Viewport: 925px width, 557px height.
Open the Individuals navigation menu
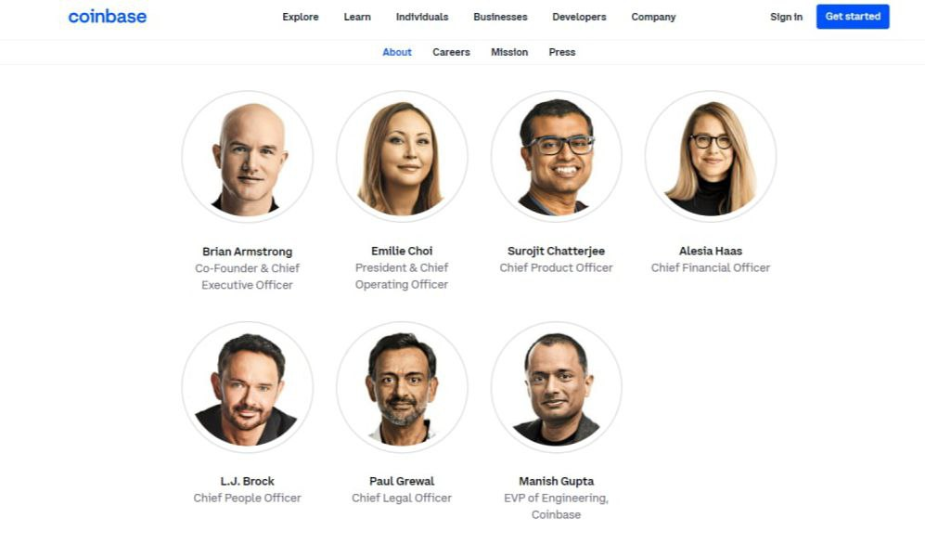(x=422, y=17)
